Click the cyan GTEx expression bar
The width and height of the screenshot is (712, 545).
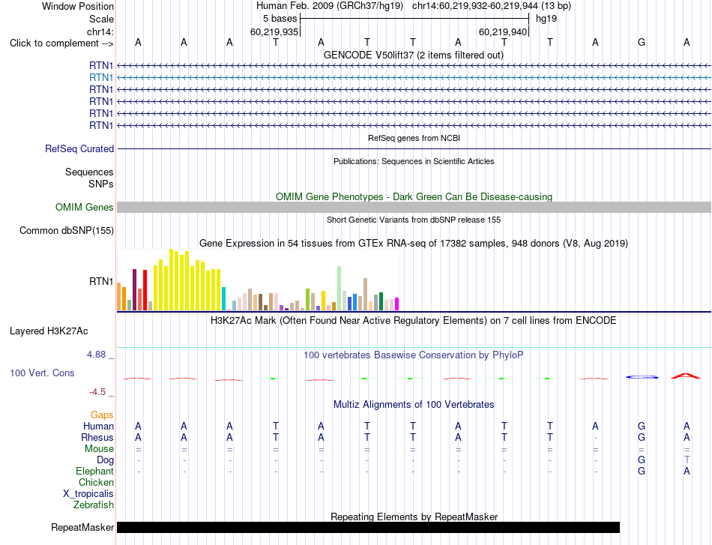click(x=223, y=299)
